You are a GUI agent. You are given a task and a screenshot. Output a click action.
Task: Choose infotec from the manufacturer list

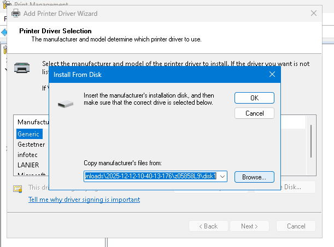[27, 155]
